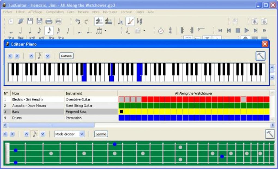Select tuplet division type icon
Screen dimensions: 278x169
pyautogui.click(x=99, y=31)
